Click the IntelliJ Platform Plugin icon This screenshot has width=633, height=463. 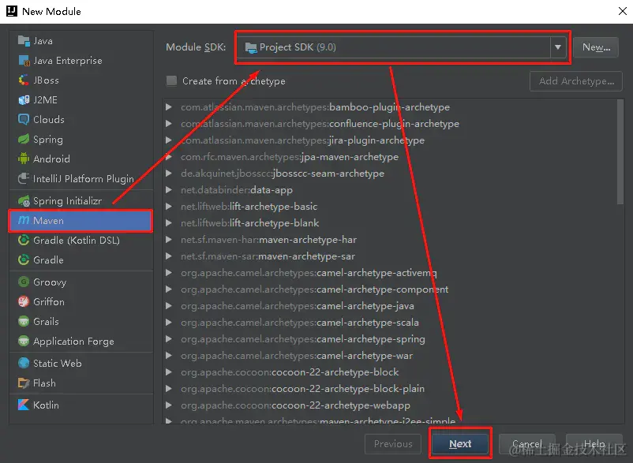click(24, 178)
